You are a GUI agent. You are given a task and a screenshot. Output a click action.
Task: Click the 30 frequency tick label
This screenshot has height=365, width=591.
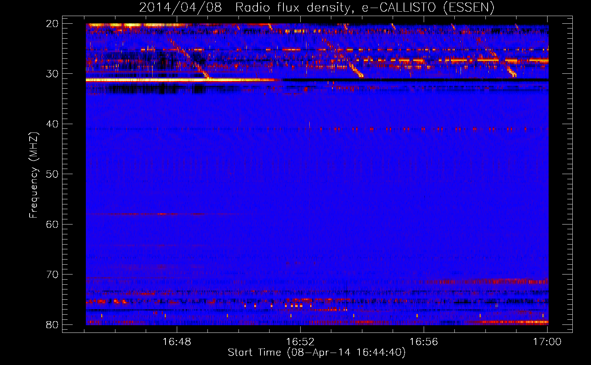[52, 74]
